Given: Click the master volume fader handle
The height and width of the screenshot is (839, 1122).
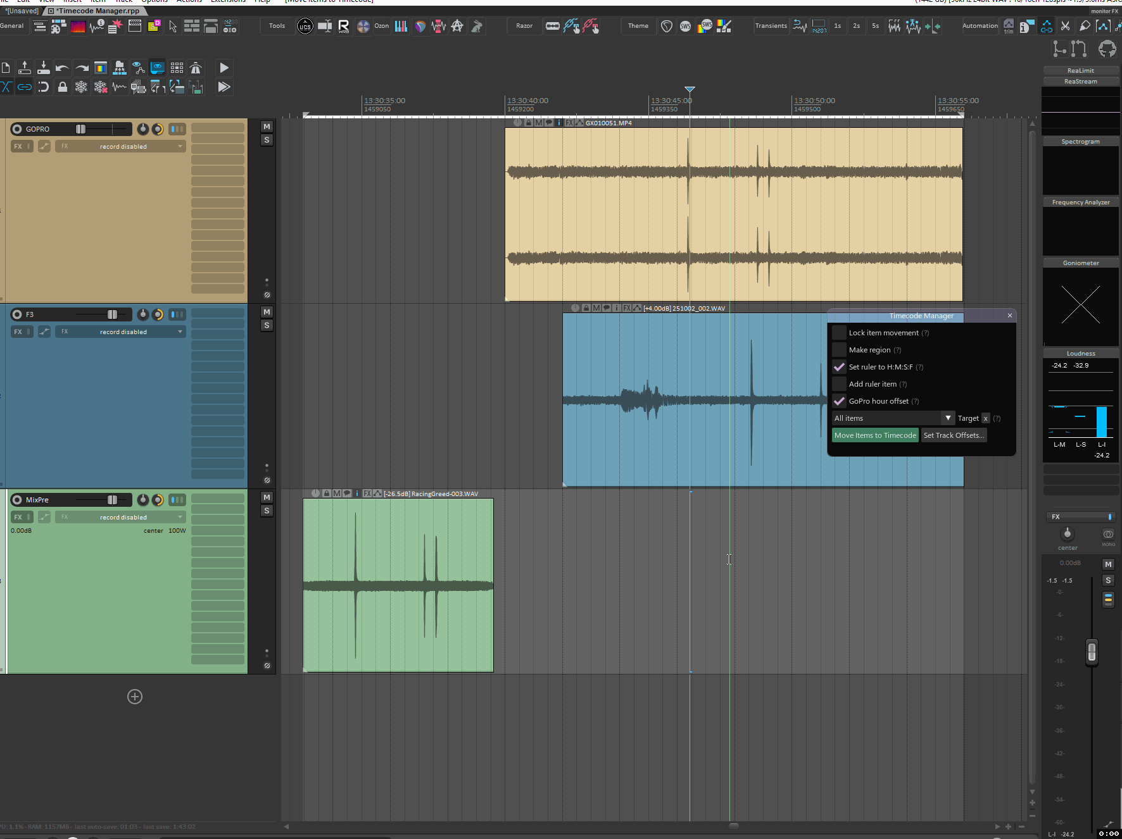Looking at the screenshot, I should pyautogui.click(x=1092, y=652).
